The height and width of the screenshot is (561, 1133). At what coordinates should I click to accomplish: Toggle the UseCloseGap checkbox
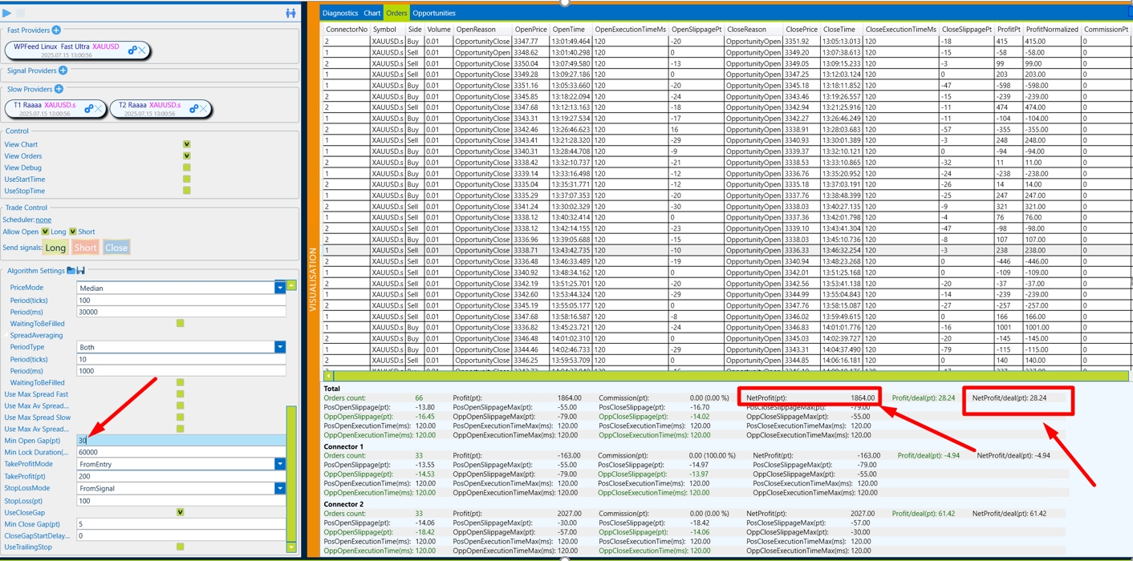point(180,512)
